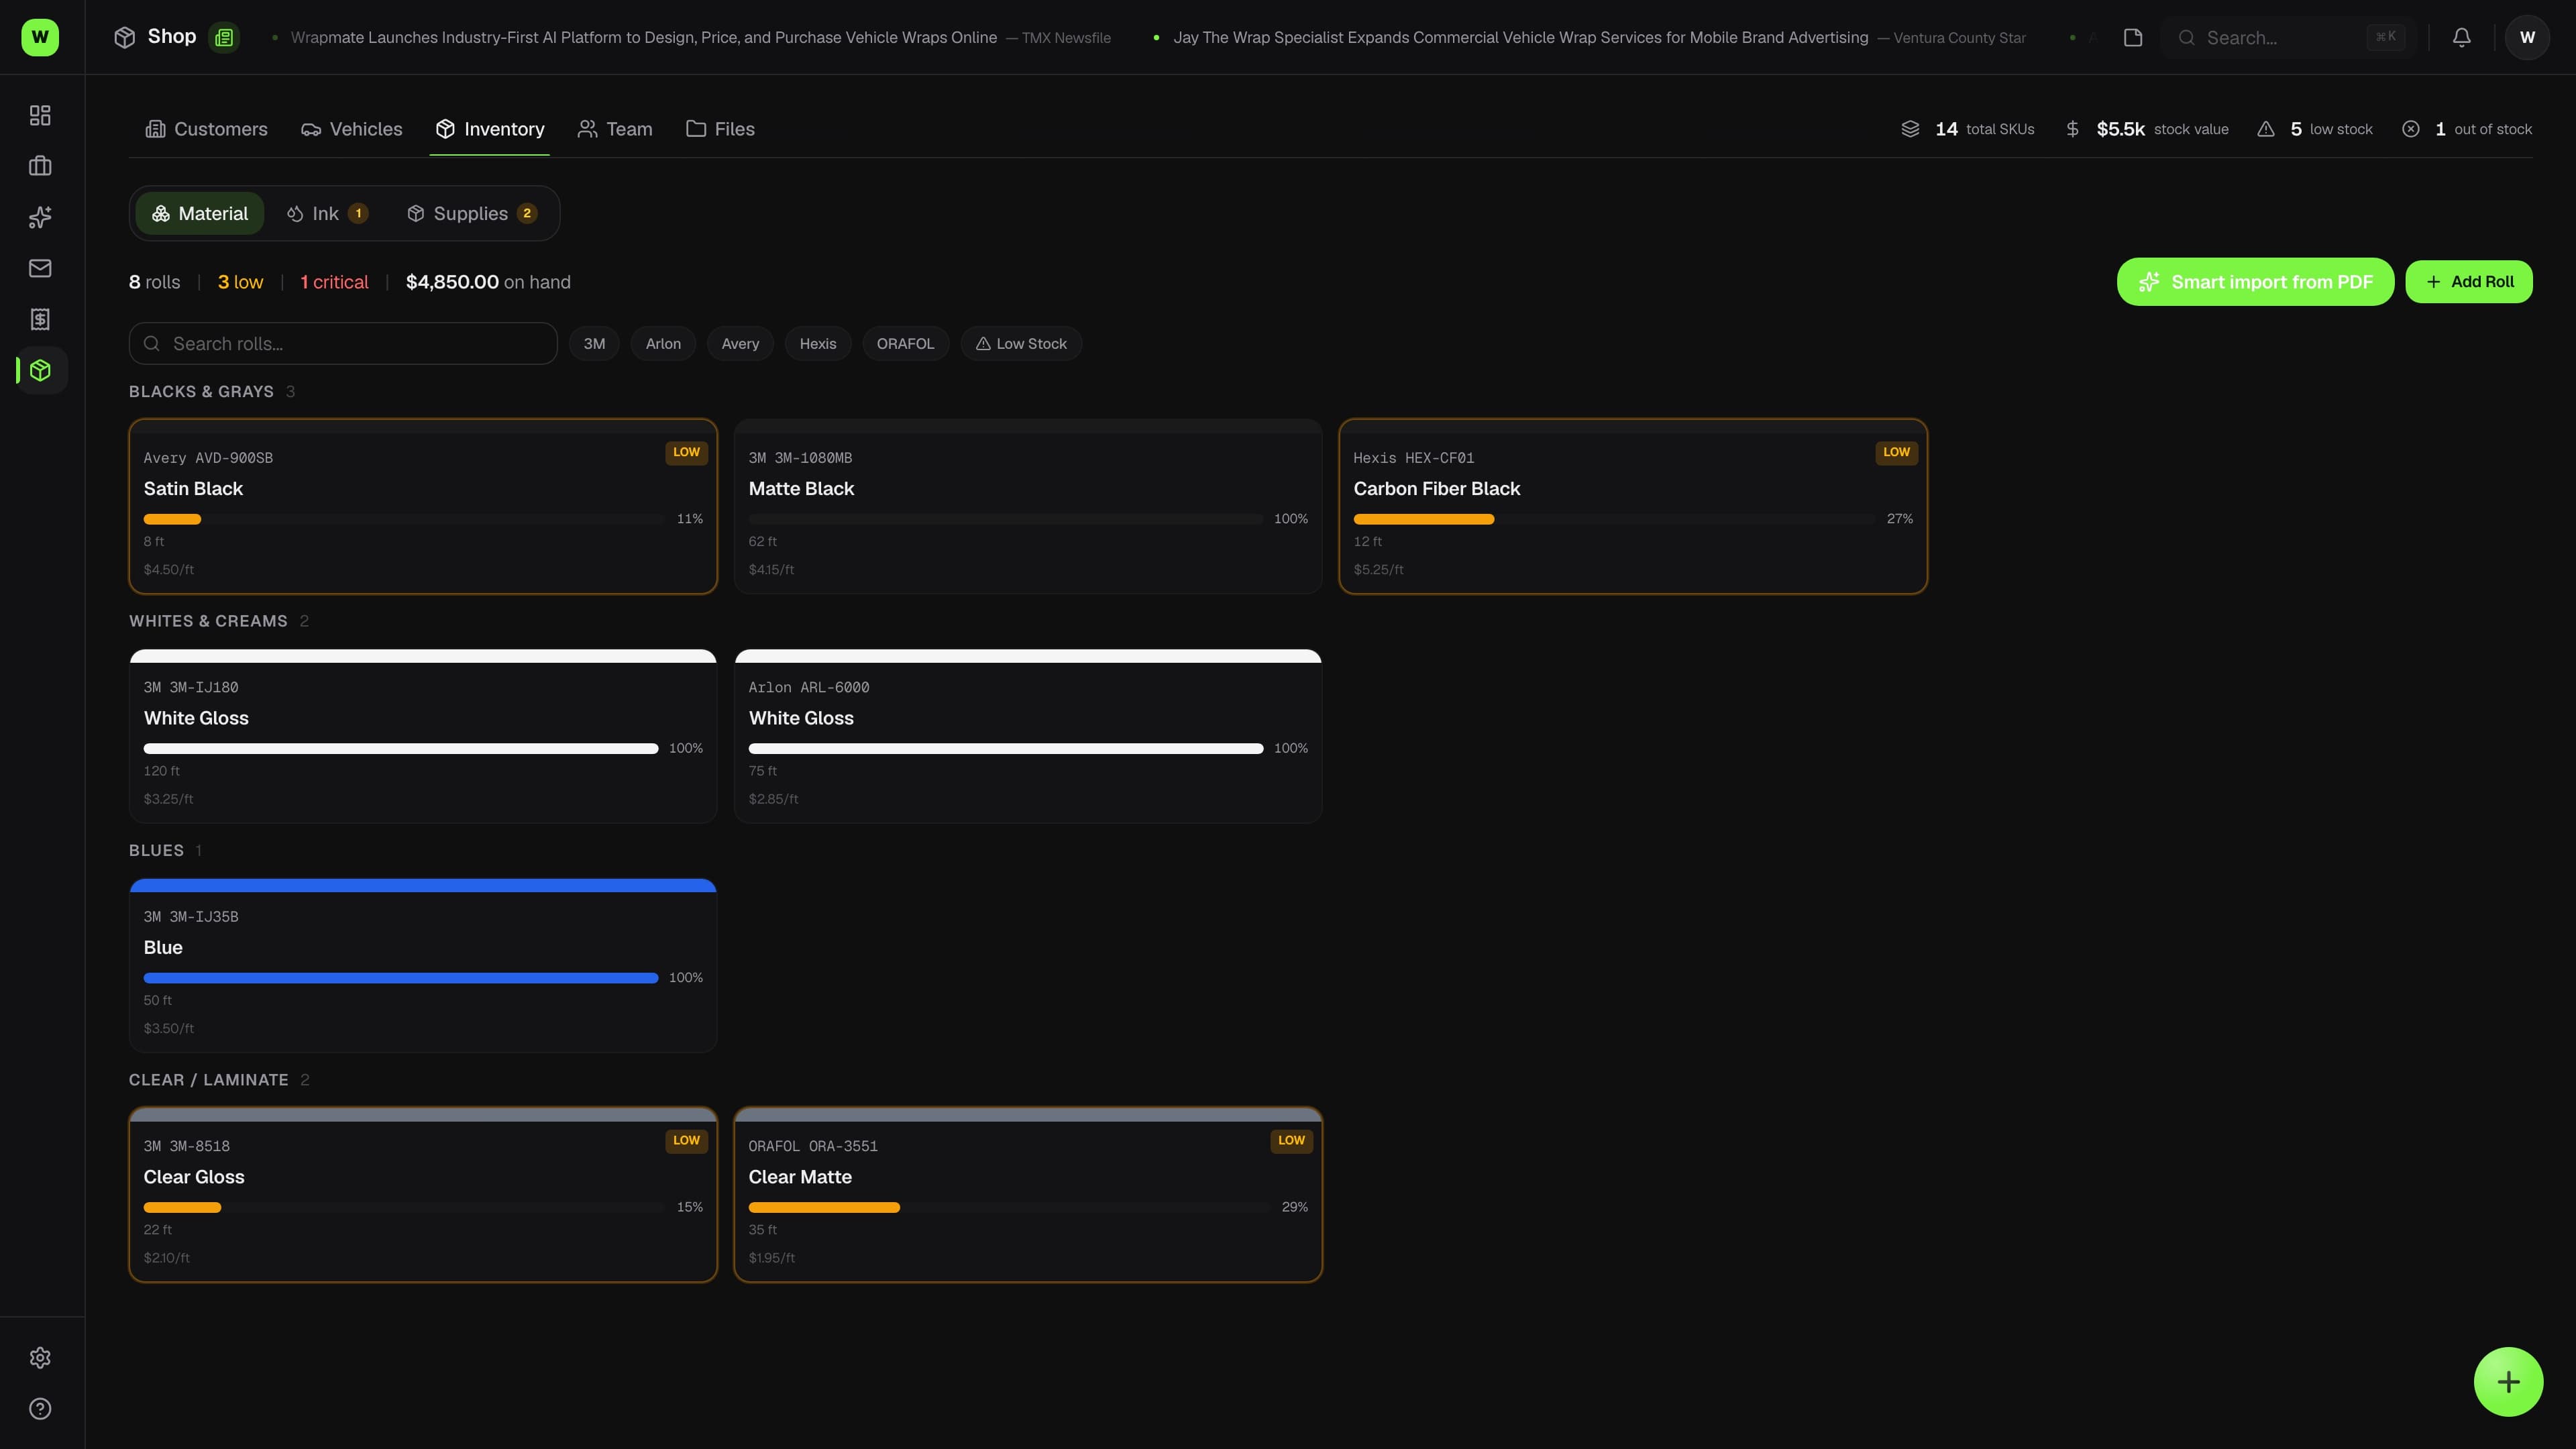The height and width of the screenshot is (1449, 2576).
Task: Click the total SKUs layers icon
Action: (x=1910, y=129)
